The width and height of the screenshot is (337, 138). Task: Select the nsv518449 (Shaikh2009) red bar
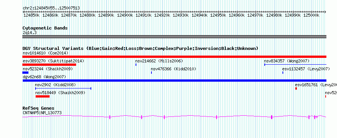pyautogui.click(x=42, y=96)
